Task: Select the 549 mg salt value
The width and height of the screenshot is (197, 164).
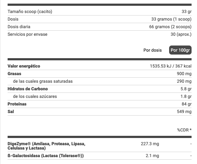Action: point(184,112)
